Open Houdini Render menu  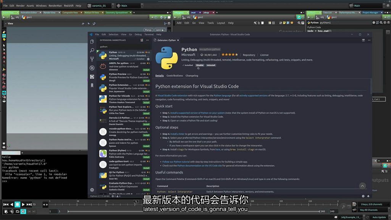pos(21,5)
